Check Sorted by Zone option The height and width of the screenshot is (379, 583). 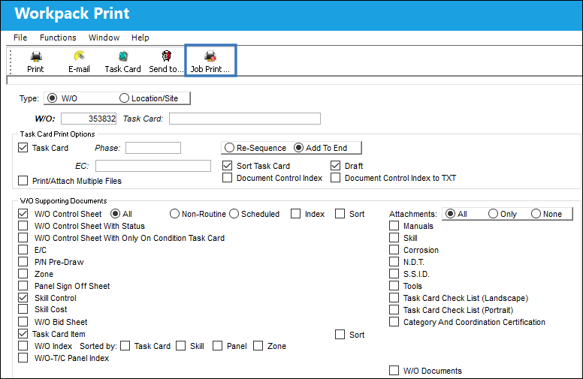[x=258, y=346]
